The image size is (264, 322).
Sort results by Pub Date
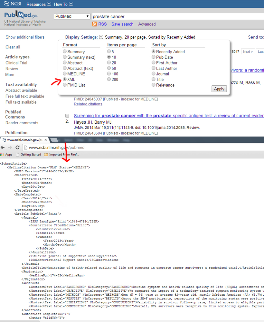click(153, 57)
